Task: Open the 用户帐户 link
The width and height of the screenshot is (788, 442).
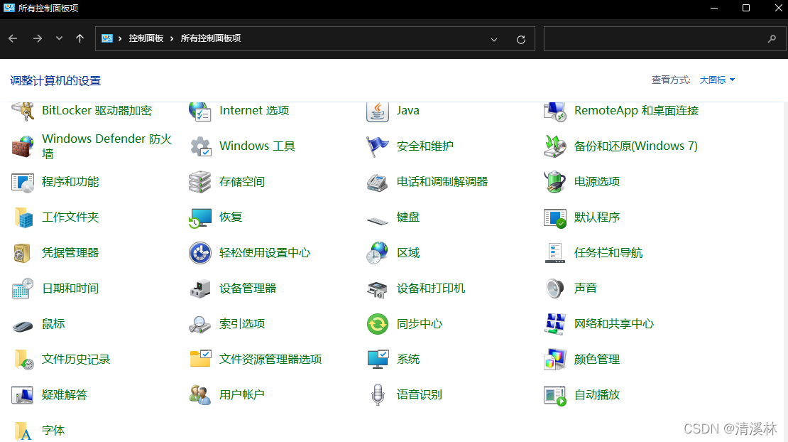Action: pyautogui.click(x=242, y=394)
